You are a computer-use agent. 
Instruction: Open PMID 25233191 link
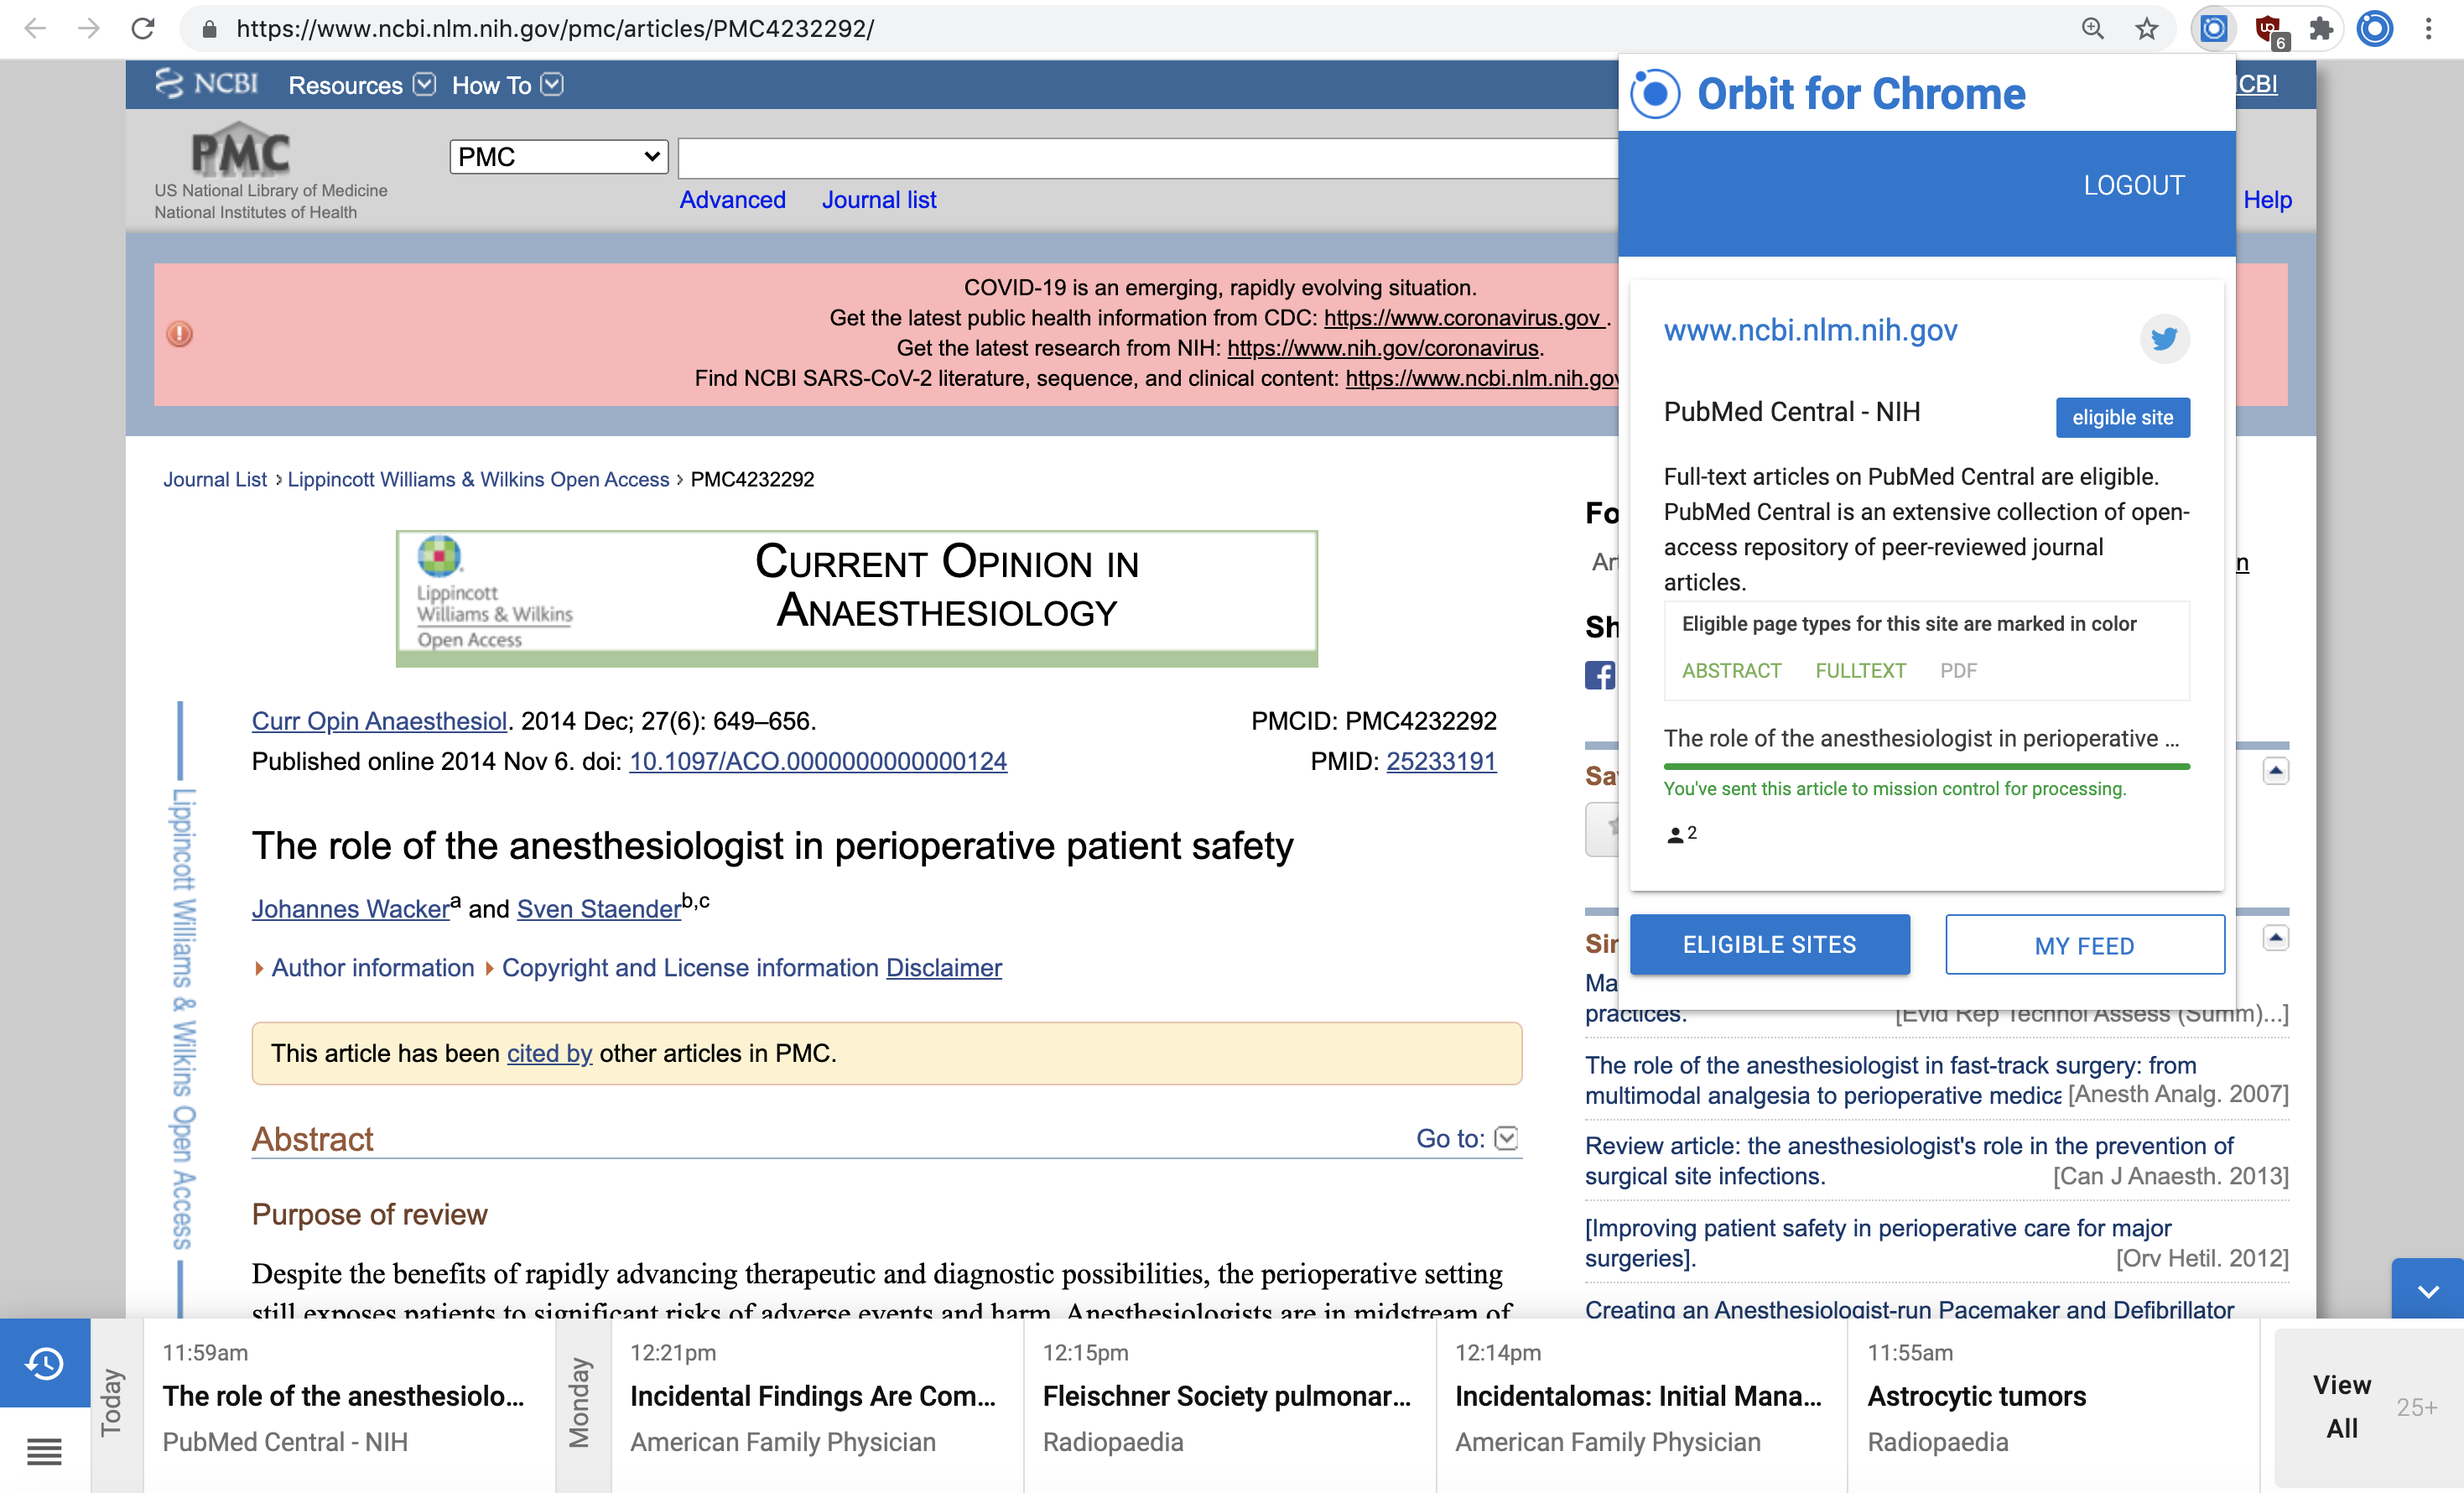[x=1441, y=761]
